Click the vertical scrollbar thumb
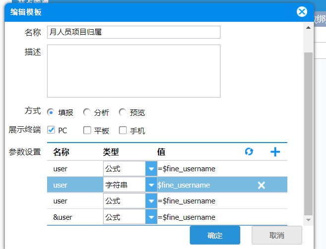This screenshot has height=249, width=326. coord(308,134)
